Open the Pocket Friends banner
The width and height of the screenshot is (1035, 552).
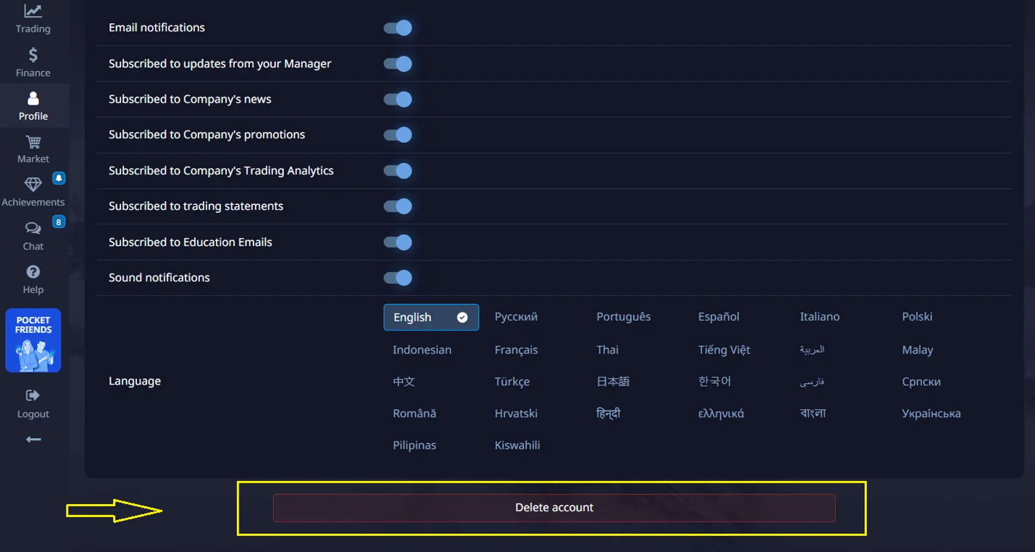pyautogui.click(x=33, y=341)
